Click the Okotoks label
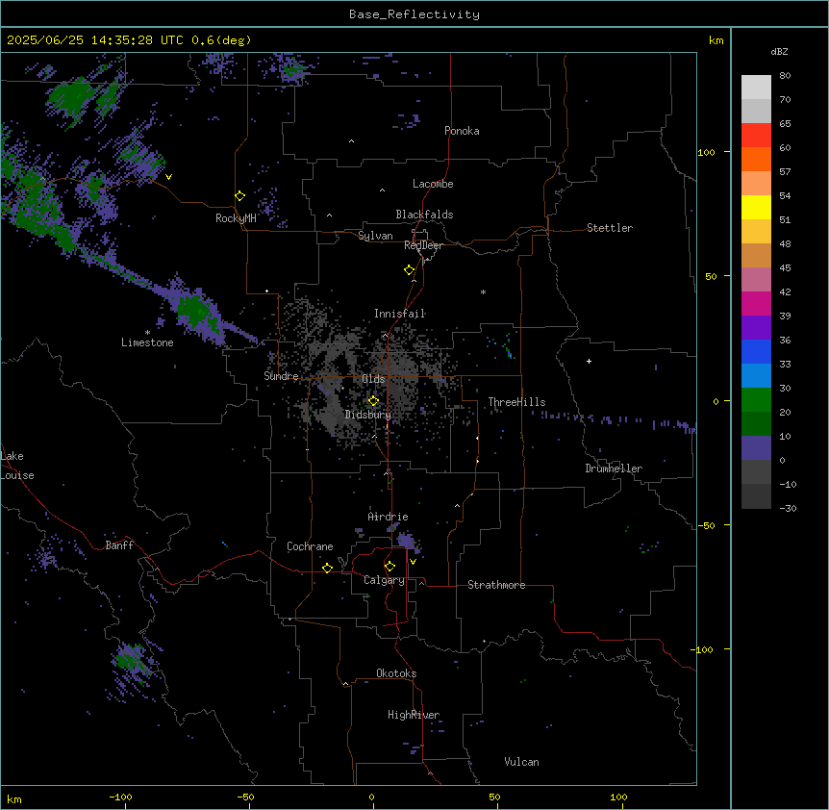This screenshot has width=829, height=810. pyautogui.click(x=396, y=673)
